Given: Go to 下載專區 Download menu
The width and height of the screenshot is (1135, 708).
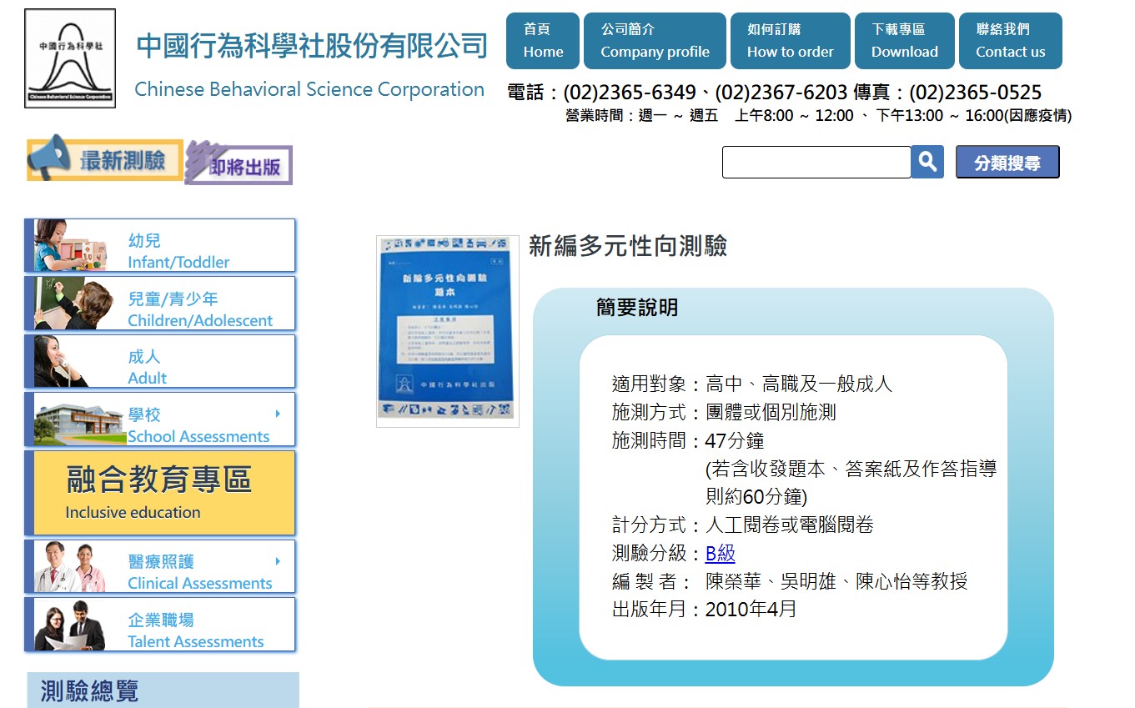Looking at the screenshot, I should [905, 41].
